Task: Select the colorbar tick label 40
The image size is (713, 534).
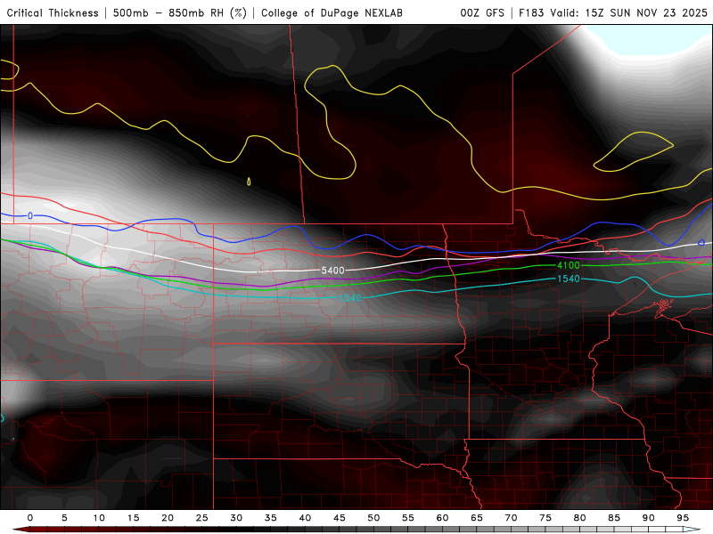Action: pyautogui.click(x=305, y=518)
